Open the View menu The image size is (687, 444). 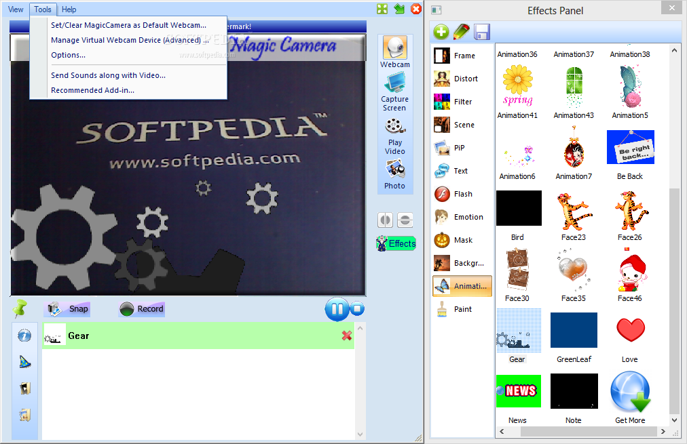16,9
